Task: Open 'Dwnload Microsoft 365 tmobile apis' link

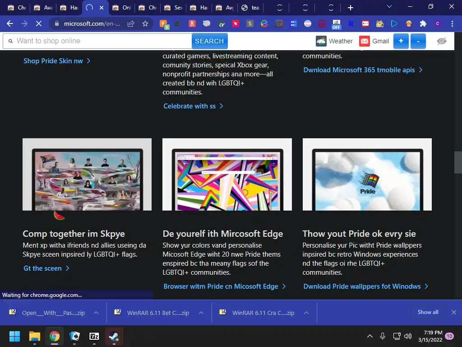Action: 363,70
